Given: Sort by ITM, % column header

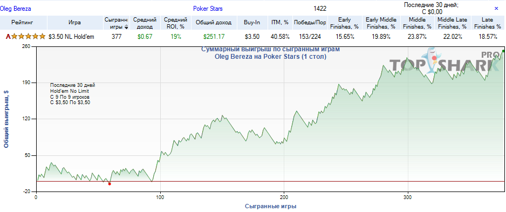Looking at the screenshot, I should coord(280,23).
